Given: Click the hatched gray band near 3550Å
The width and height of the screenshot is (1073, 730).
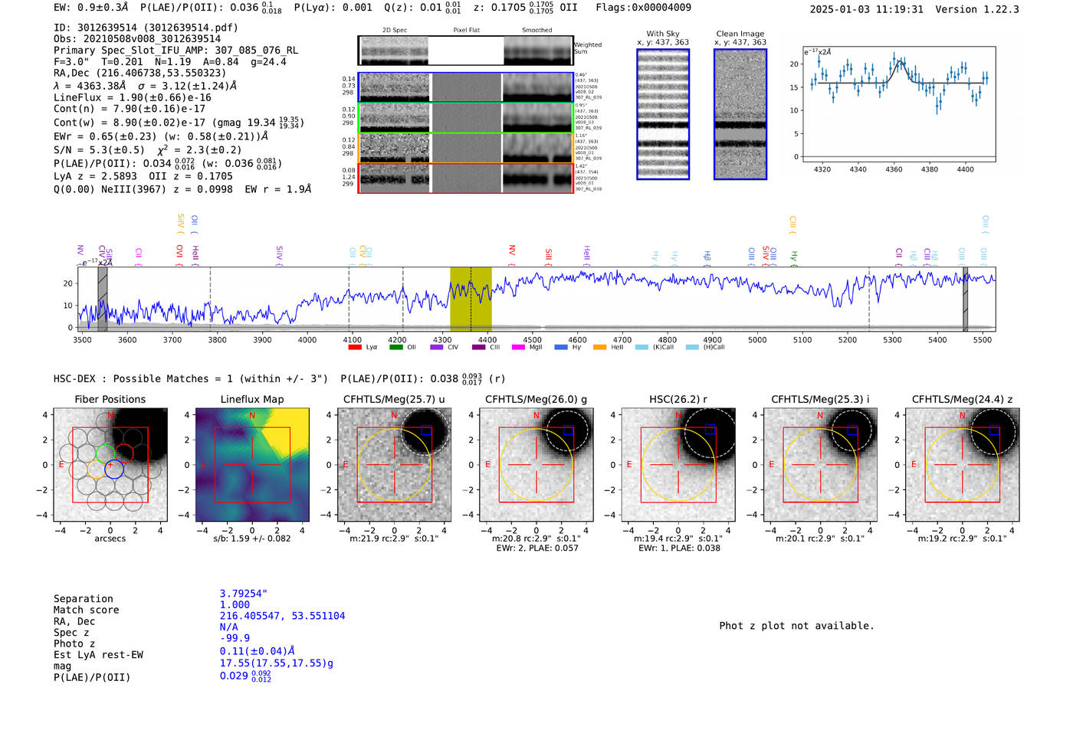Looking at the screenshot, I should [103, 299].
